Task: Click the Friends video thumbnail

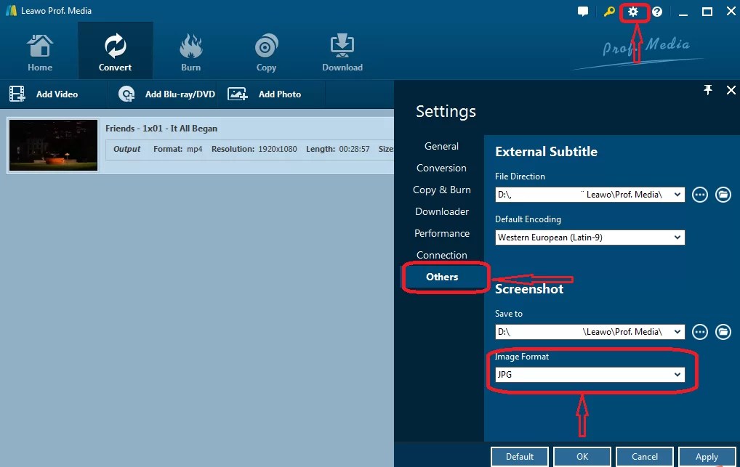Action: pyautogui.click(x=53, y=145)
